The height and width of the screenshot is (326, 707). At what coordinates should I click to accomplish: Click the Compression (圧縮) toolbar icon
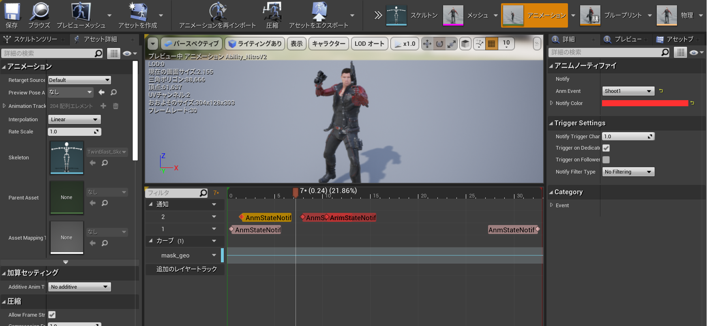pyautogui.click(x=272, y=15)
